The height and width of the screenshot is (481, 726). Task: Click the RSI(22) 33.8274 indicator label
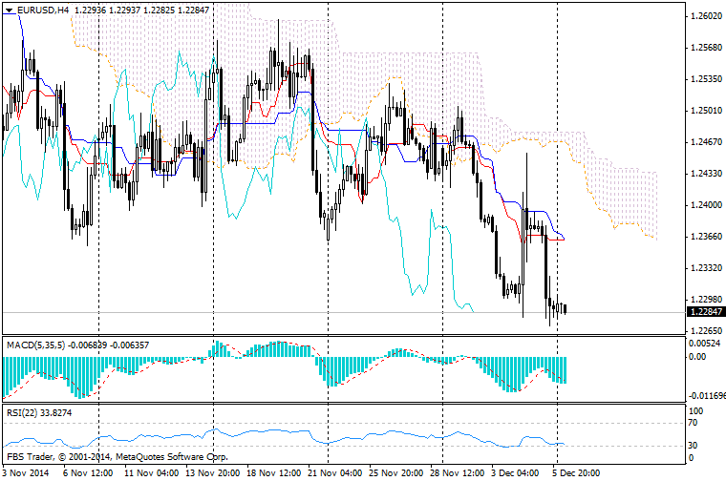tap(39, 412)
